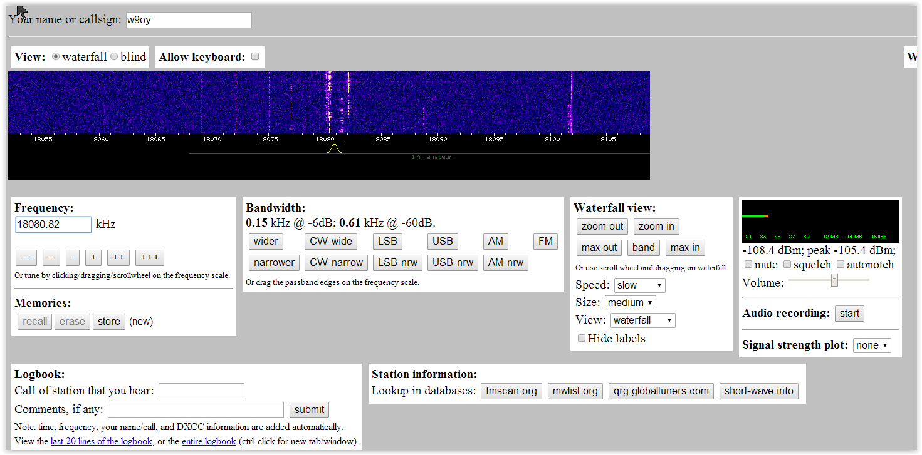Tune up one step with '+' button
Viewport: 922px width, 455px height.
(x=93, y=258)
